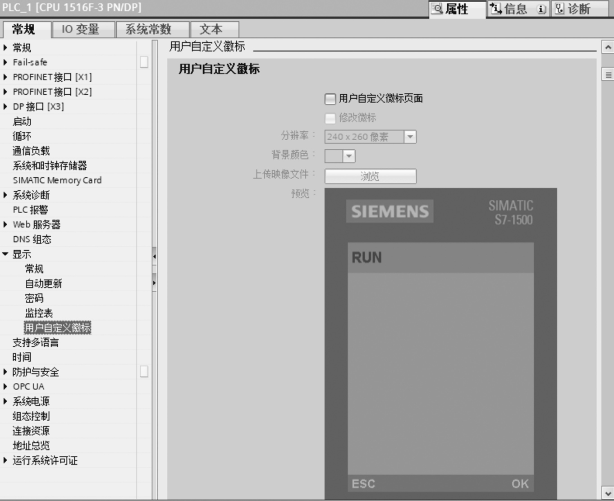Image resolution: width=614 pixels, height=501 pixels.
Task: Click PLC_1 [CPU 1516F-3 PN/DP] title
Action: coord(72,8)
